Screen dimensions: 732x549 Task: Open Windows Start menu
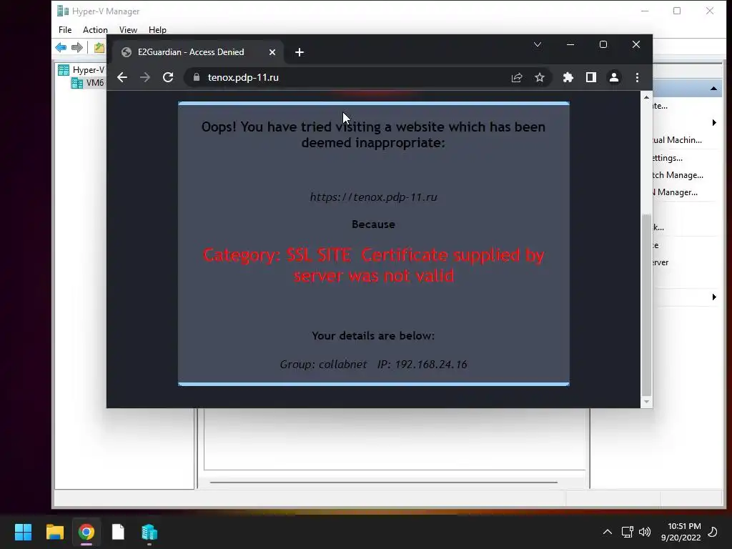23,532
